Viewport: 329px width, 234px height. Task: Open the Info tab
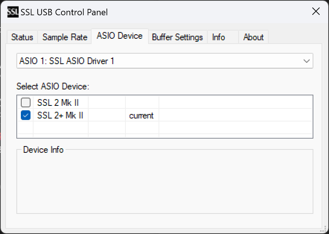pos(218,37)
